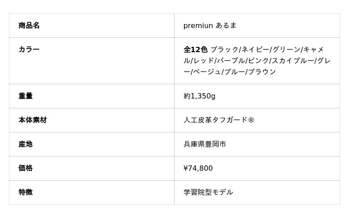Click the 特徴 row label
The height and width of the screenshot is (218, 357).
(x=25, y=192)
